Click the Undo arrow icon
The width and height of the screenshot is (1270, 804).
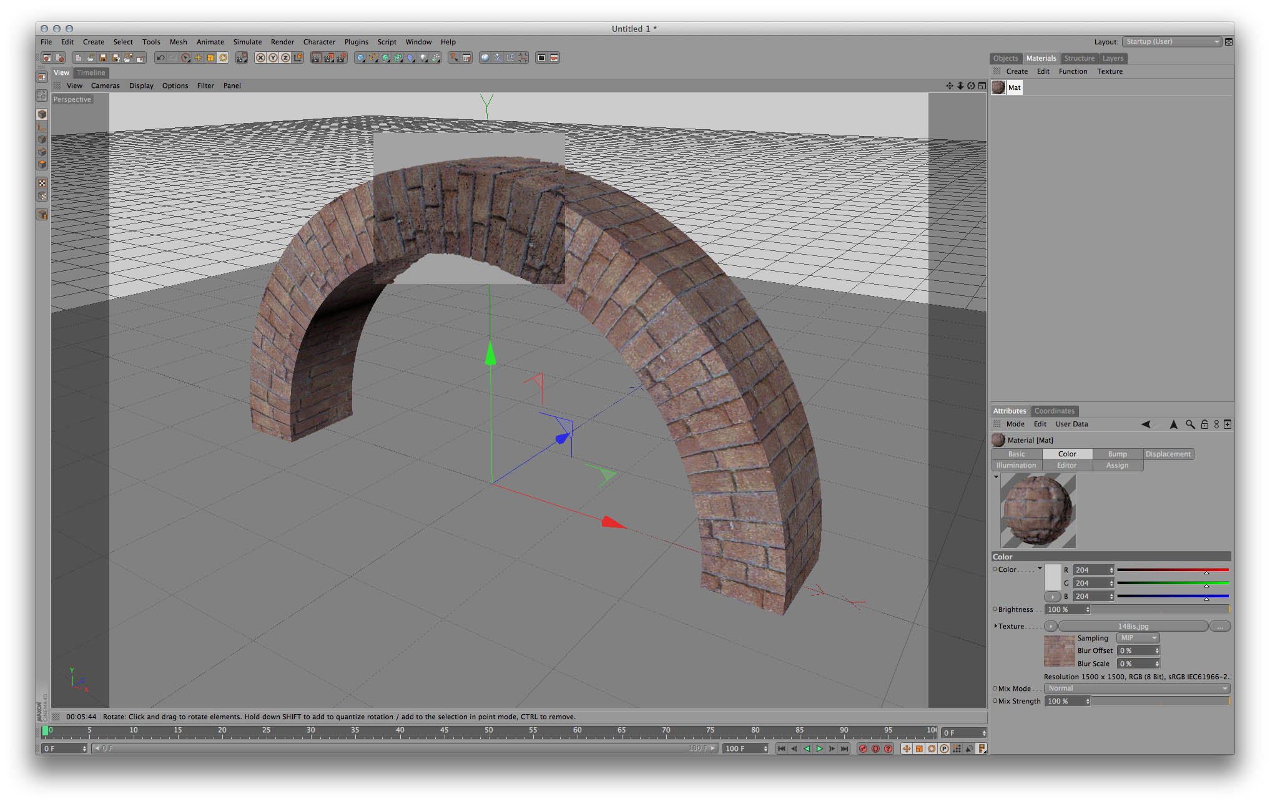160,58
